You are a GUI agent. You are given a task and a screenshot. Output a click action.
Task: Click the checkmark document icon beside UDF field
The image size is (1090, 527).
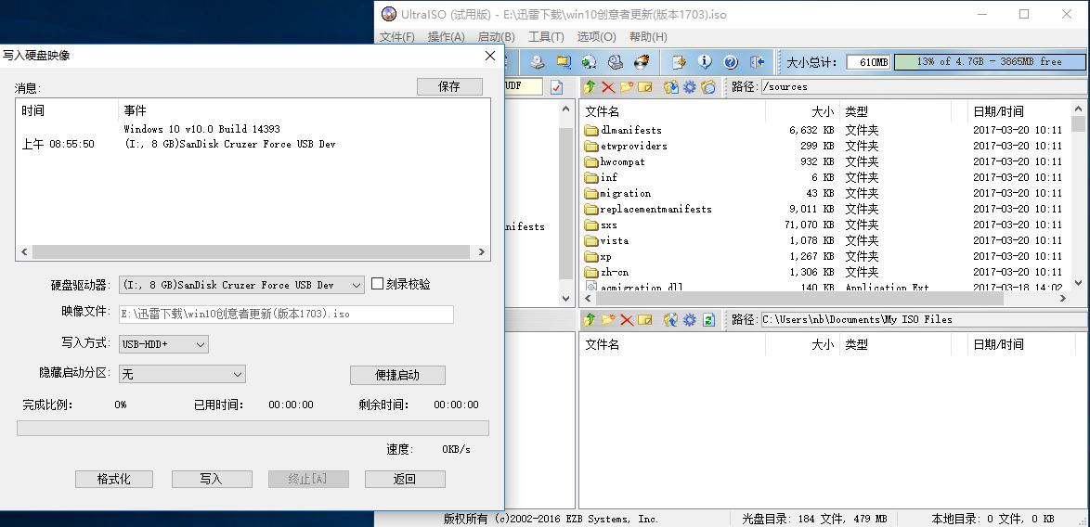[556, 87]
